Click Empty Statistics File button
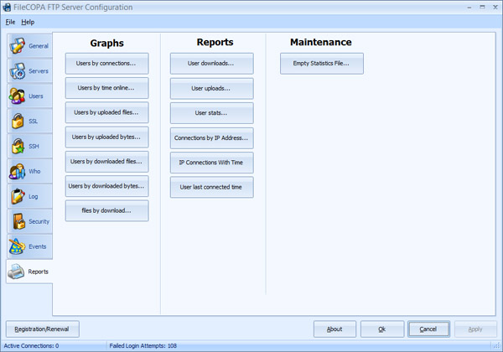Viewport: 503px width, 352px height. [322, 64]
